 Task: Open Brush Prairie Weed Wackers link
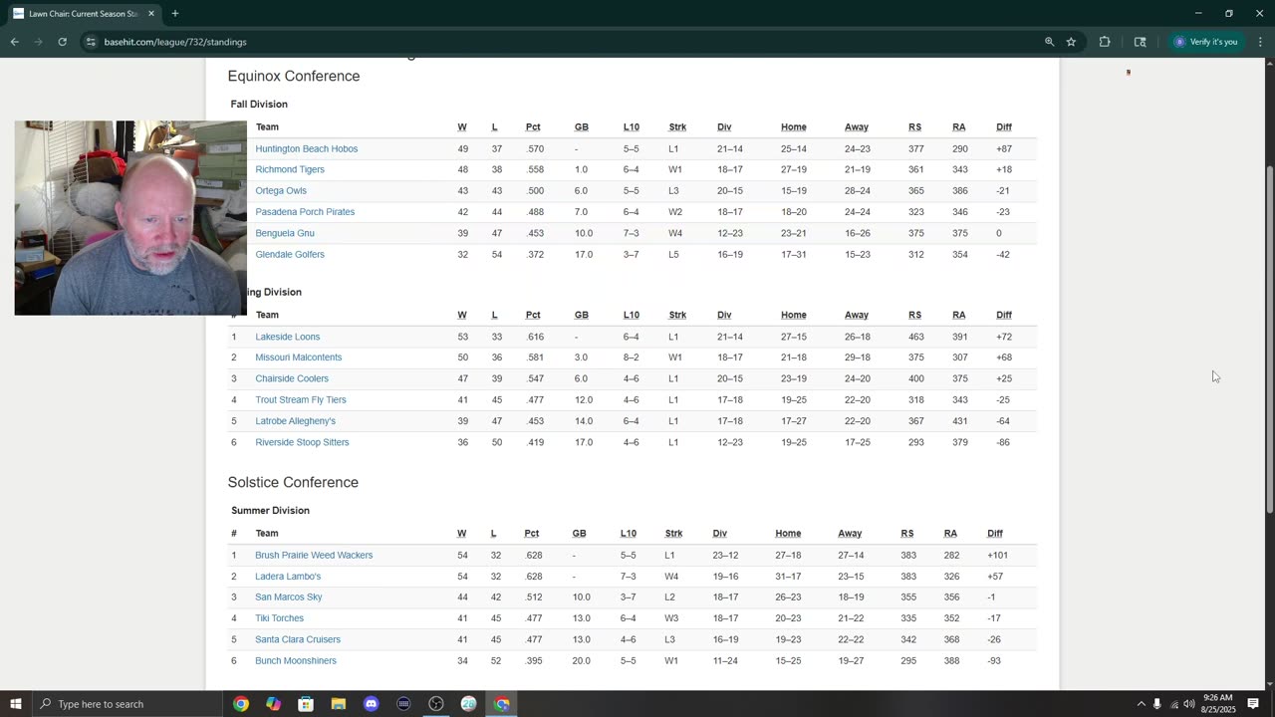(314, 556)
